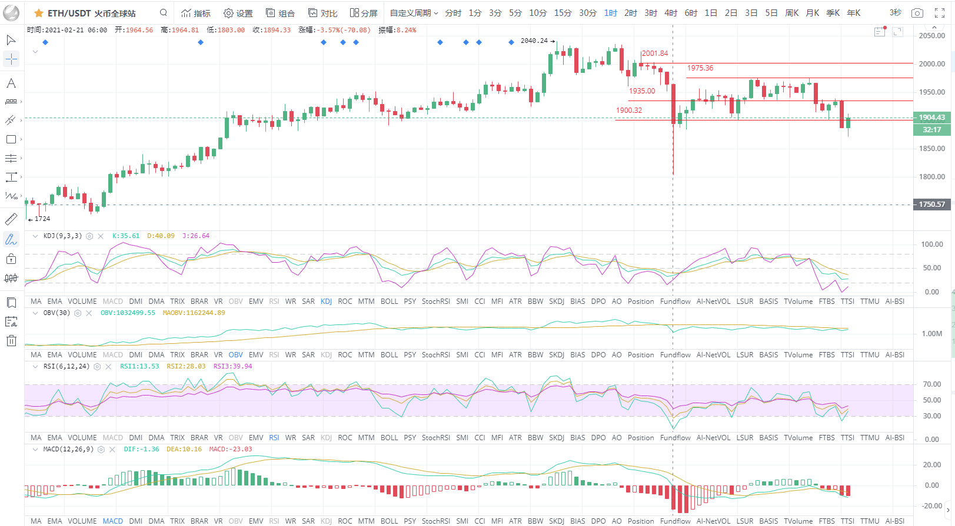The image size is (955, 526).
Task: Open the news calendar icon with red dot
Action: 880,32
